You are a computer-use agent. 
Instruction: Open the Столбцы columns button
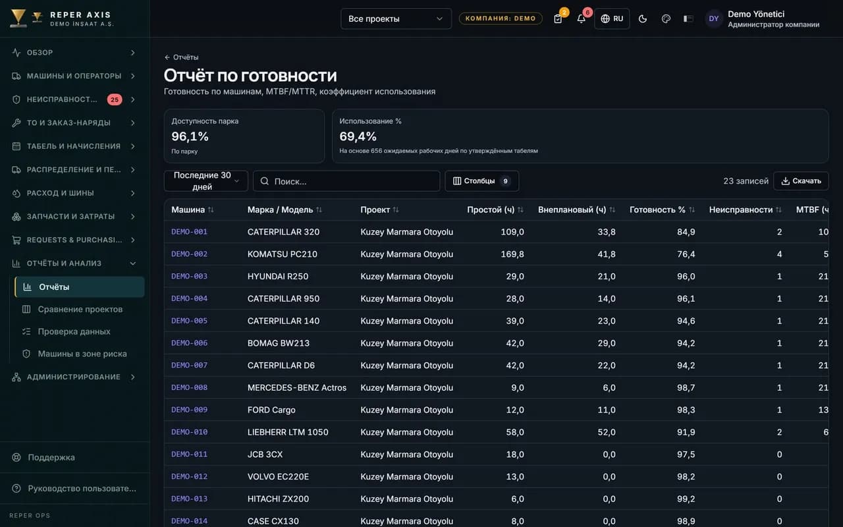click(x=482, y=181)
